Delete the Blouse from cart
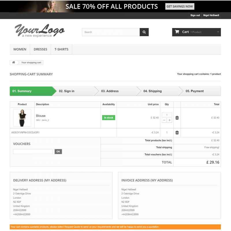The height and width of the screenshot is (231, 231). pyautogui.click(x=177, y=118)
